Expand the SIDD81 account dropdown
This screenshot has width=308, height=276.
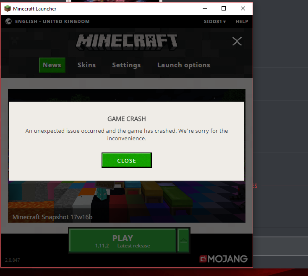(215, 21)
